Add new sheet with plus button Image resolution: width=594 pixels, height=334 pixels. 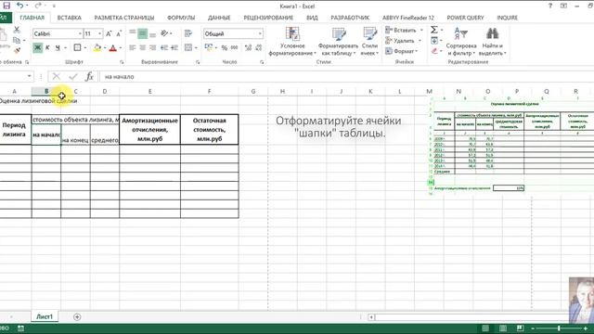click(x=77, y=317)
